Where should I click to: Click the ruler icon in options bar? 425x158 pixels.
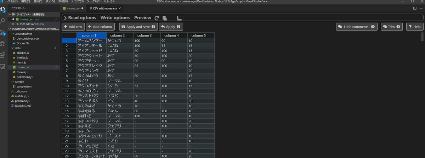[x=179, y=18]
